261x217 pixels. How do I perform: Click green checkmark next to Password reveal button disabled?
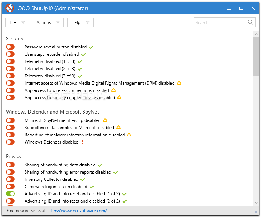click(x=91, y=47)
